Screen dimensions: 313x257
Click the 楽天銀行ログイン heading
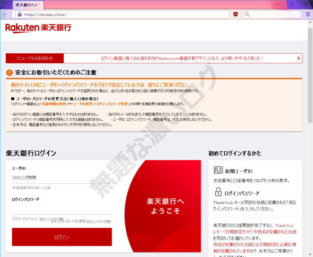pyautogui.click(x=31, y=153)
